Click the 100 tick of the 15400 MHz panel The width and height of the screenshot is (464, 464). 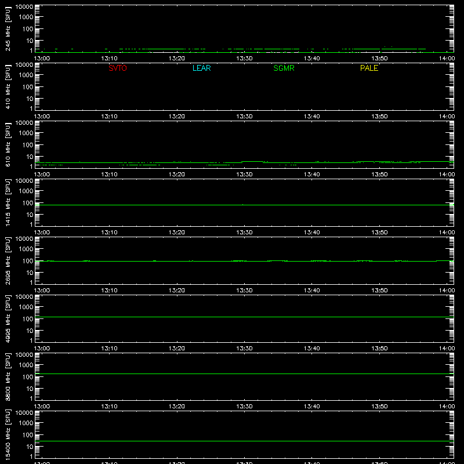point(28,435)
